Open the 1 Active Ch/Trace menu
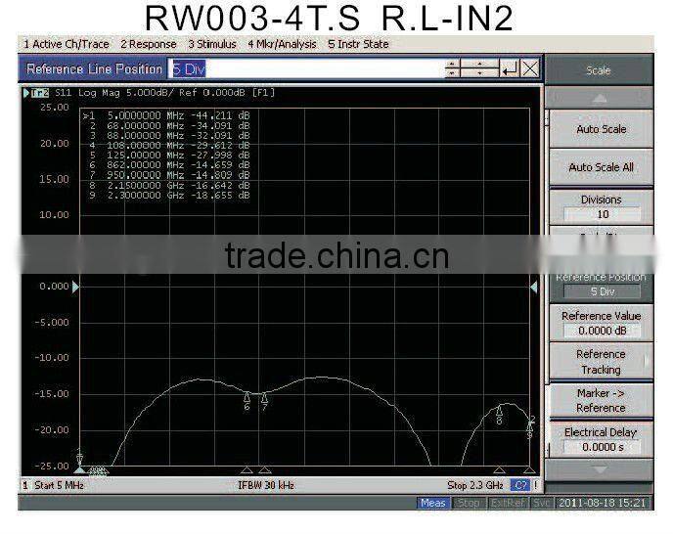 click(x=67, y=44)
